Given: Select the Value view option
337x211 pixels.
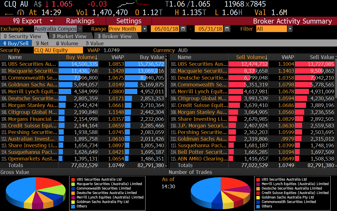Looking at the screenshot, I should [x=94, y=43].
